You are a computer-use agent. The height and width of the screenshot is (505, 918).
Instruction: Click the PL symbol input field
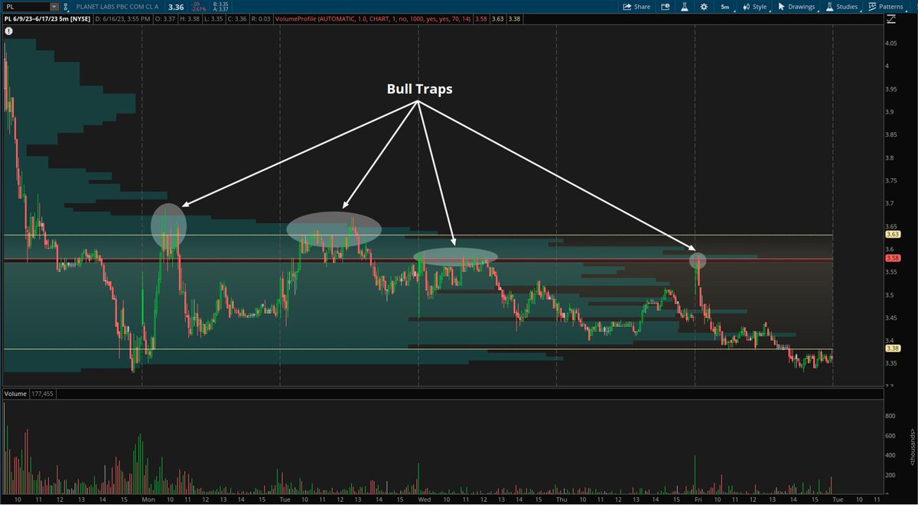25,6
